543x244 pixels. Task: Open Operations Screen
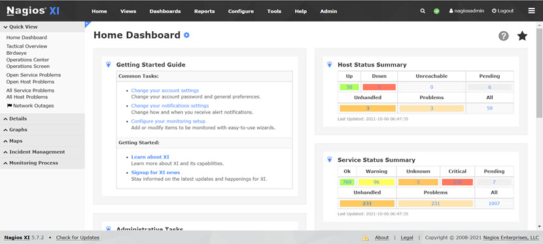[28, 67]
